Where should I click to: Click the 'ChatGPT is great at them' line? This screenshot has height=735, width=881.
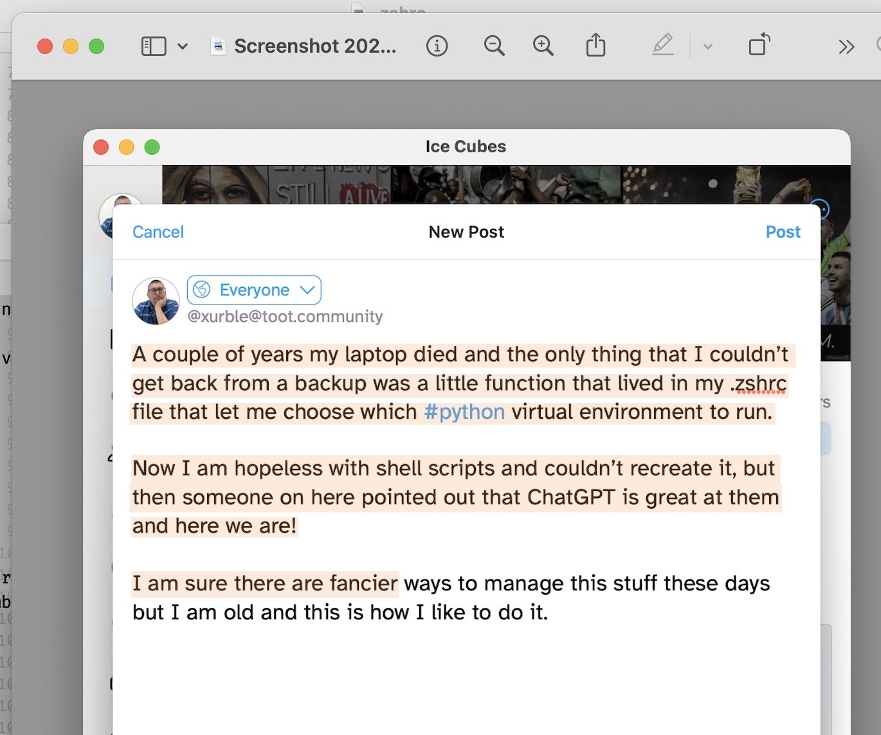456,497
